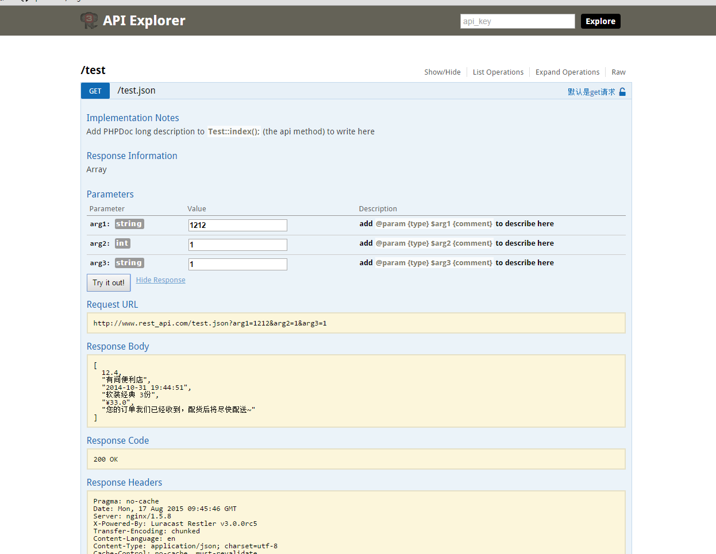The image size is (716, 554).
Task: Click the "2014-10-31 19:44:51" response value
Action: (147, 388)
